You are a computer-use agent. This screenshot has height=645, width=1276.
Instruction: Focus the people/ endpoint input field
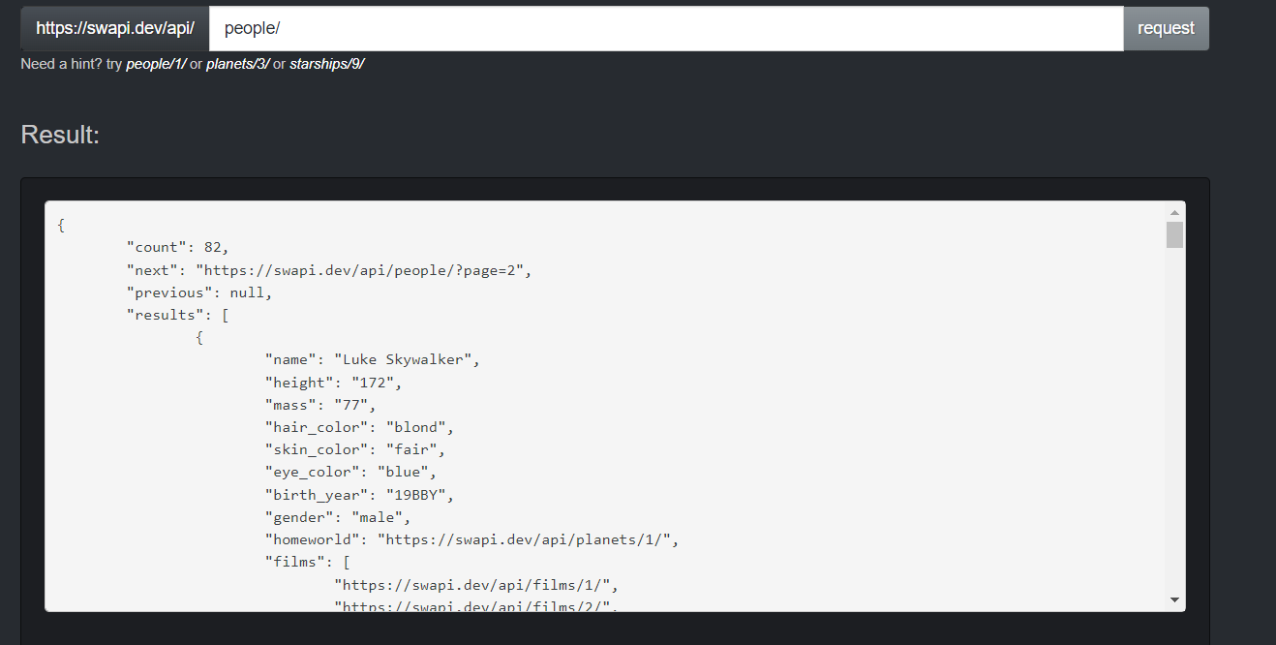(x=666, y=28)
